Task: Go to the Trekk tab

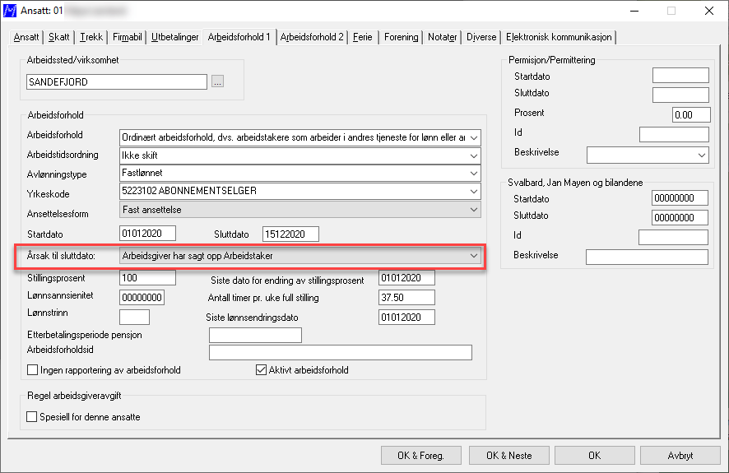Action: coord(91,37)
